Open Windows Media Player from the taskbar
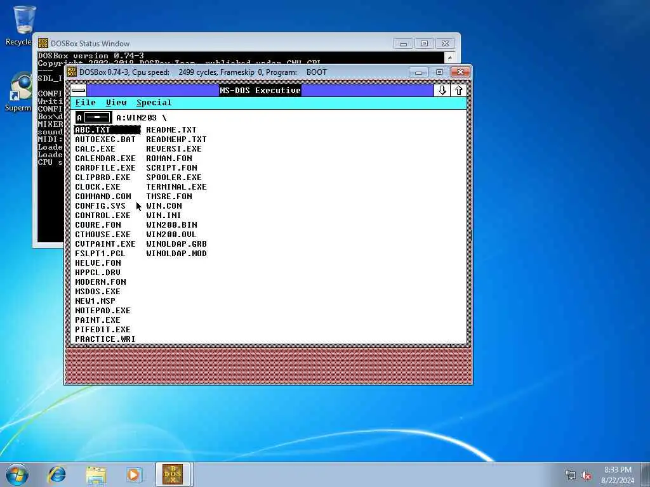650x487 pixels. [134, 474]
